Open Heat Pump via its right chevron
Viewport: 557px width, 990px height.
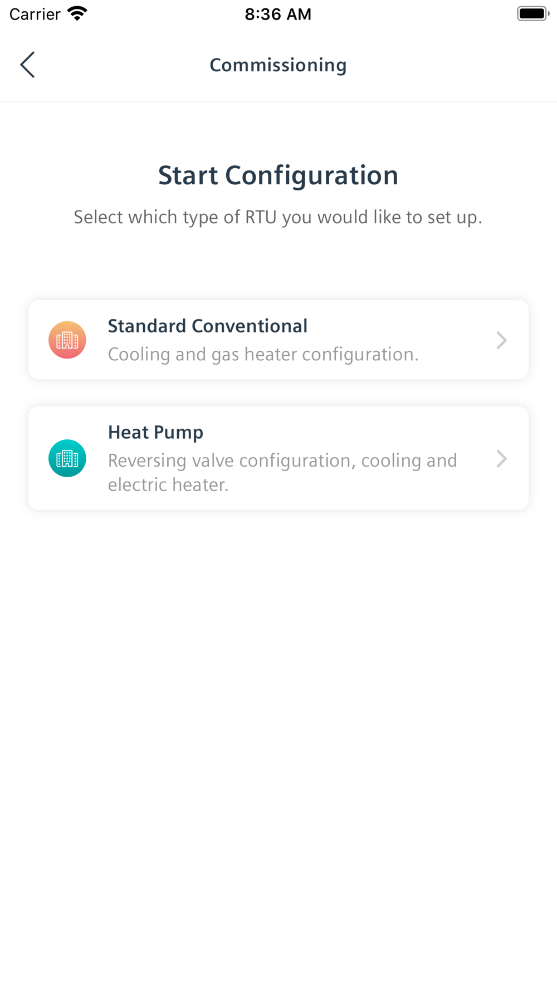tap(501, 459)
